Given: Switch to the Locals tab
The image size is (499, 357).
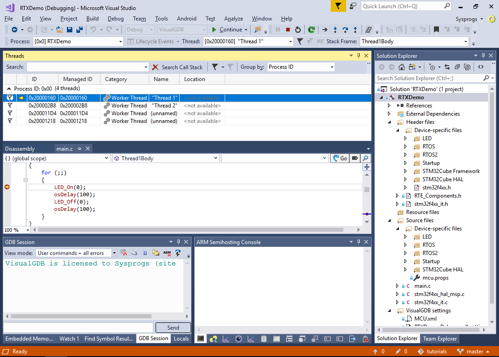Looking at the screenshot, I should pyautogui.click(x=181, y=338).
